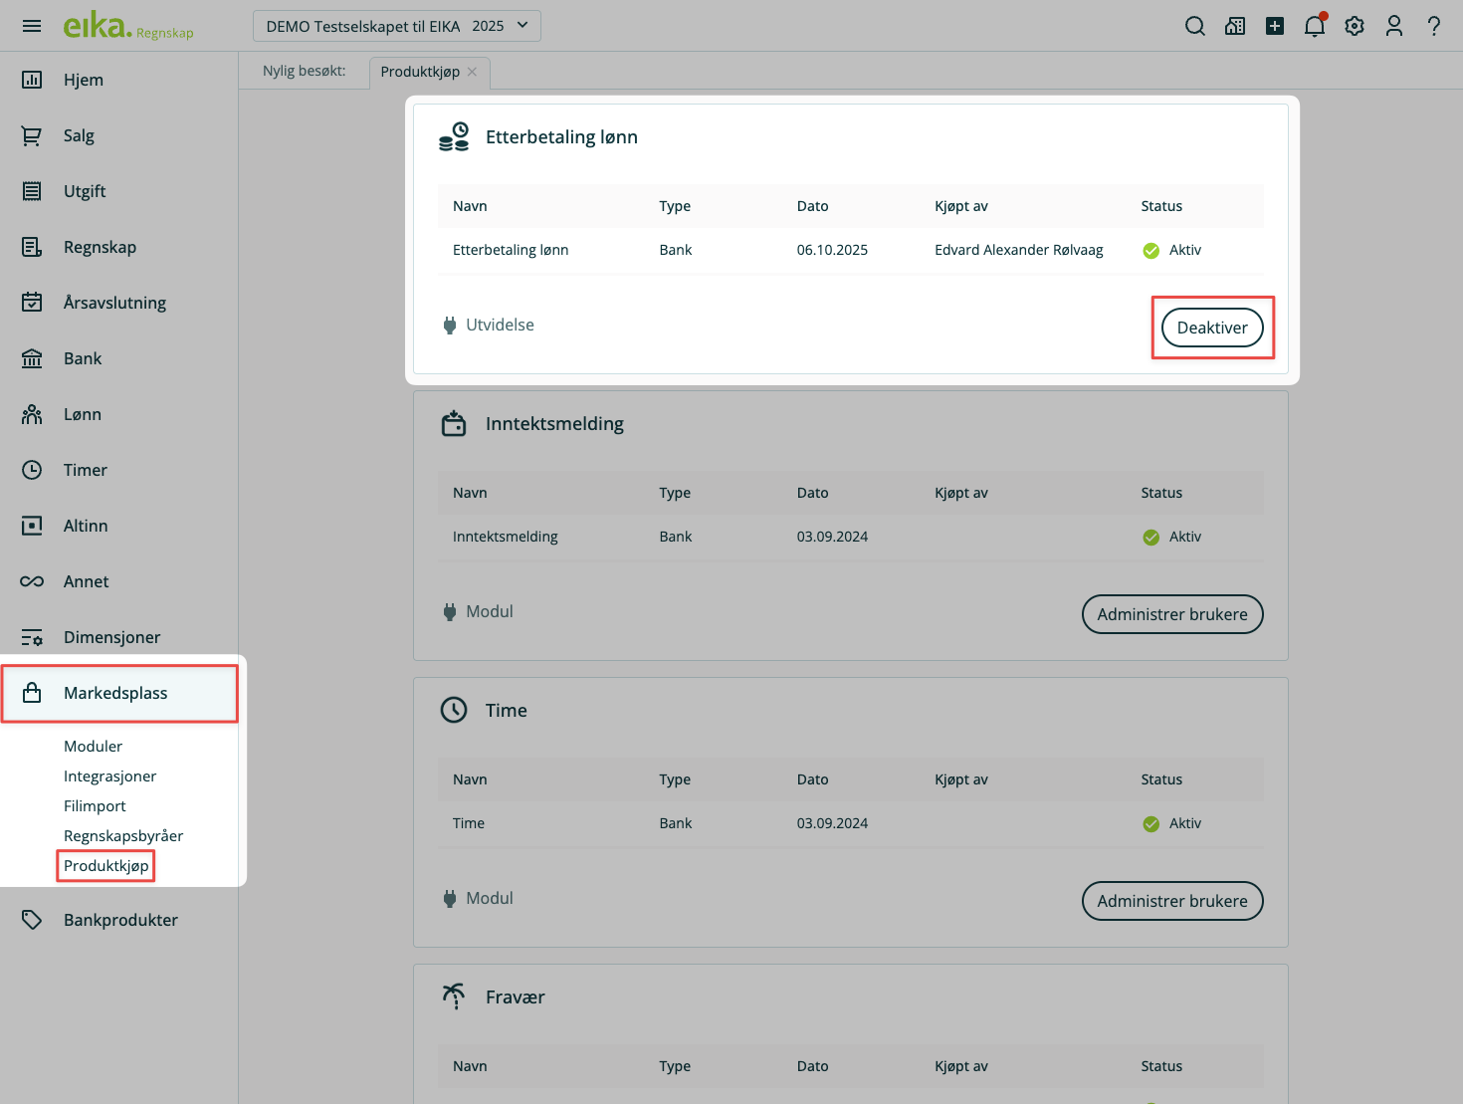Open the help question mark icon
Image resolution: width=1463 pixels, height=1104 pixels.
1434,26
